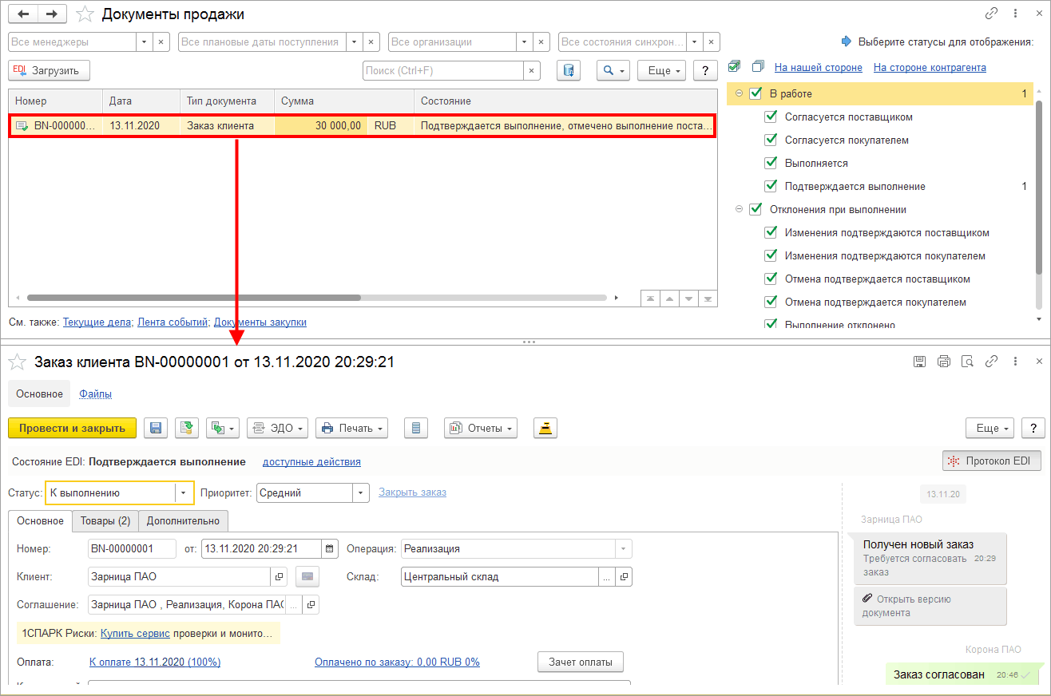Image resolution: width=1051 pixels, height=696 pixels.
Task: Open Соглашение record icon
Action: (311, 604)
